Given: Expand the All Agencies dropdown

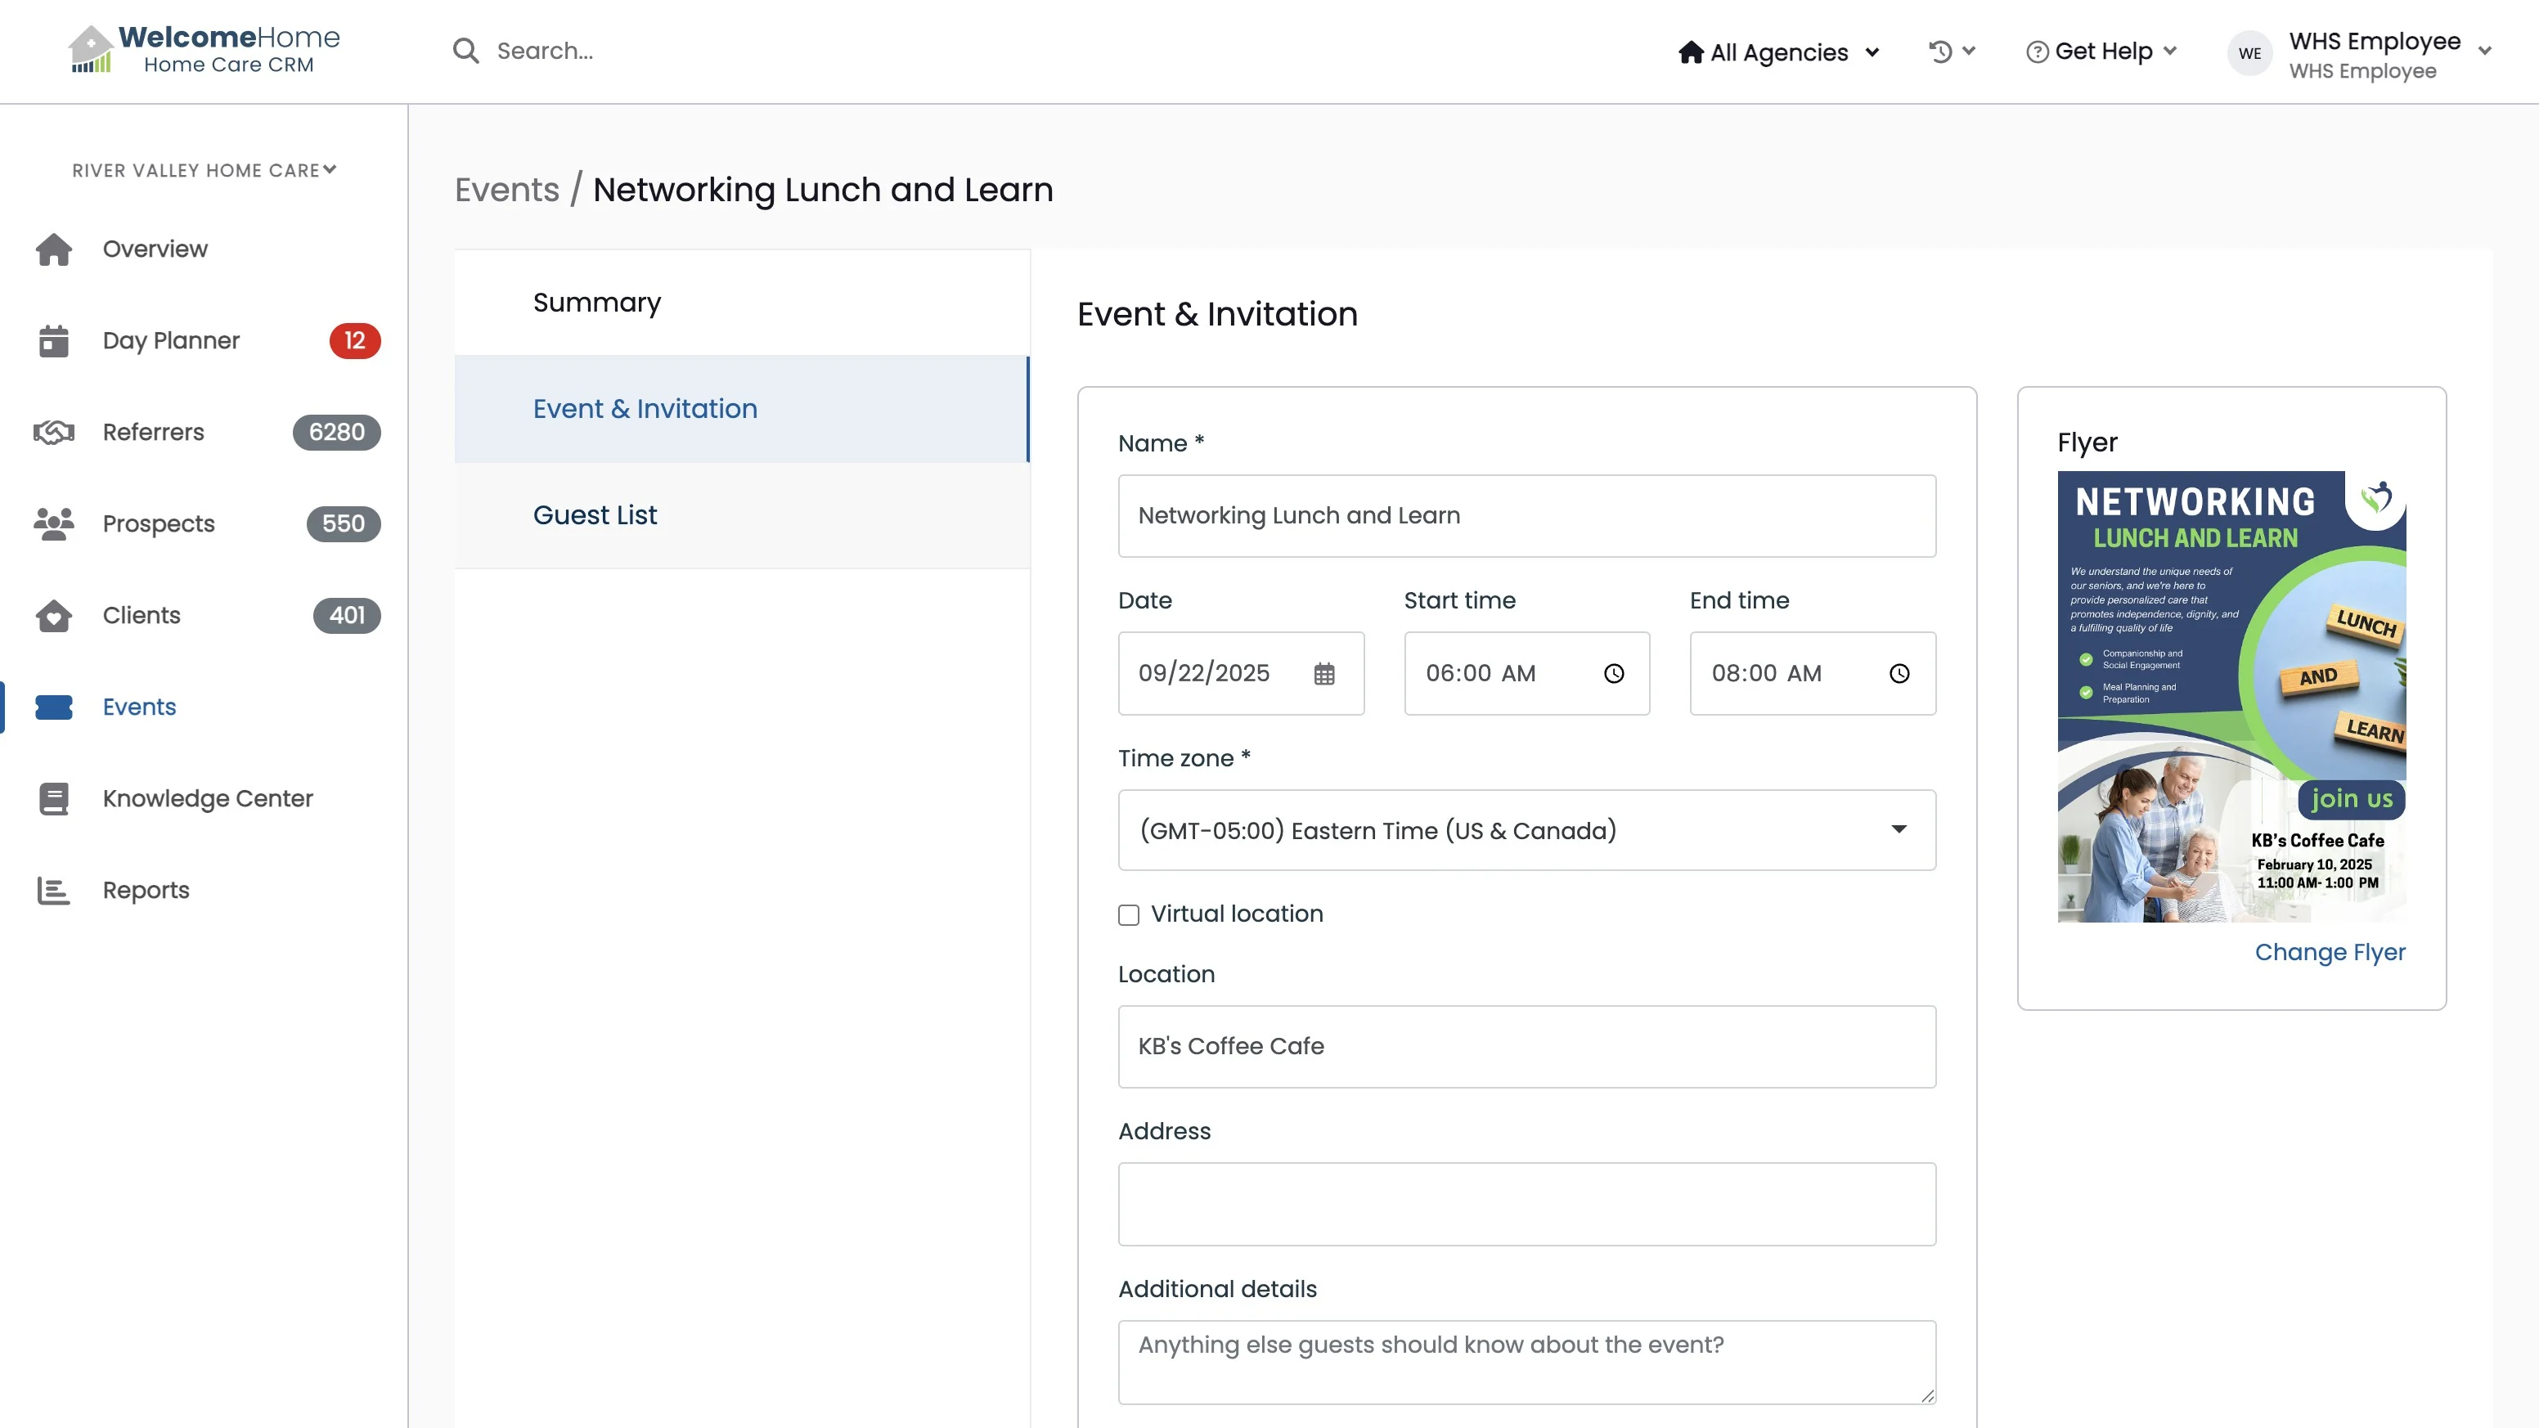Looking at the screenshot, I should click(x=1779, y=52).
